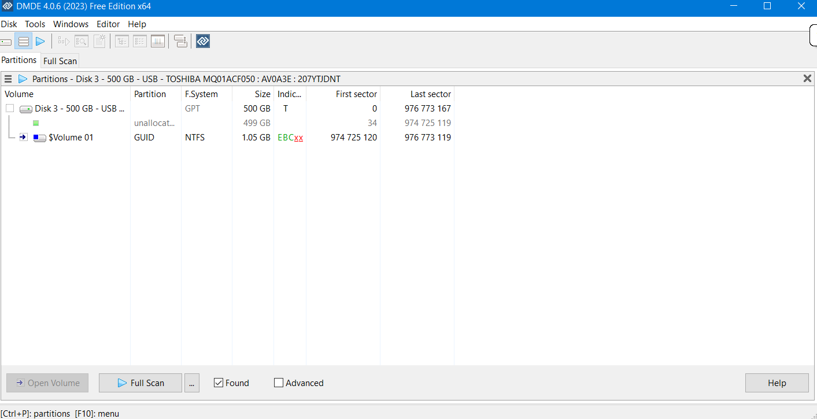Click the Partition column header
This screenshot has width=817, height=419.
click(156, 94)
